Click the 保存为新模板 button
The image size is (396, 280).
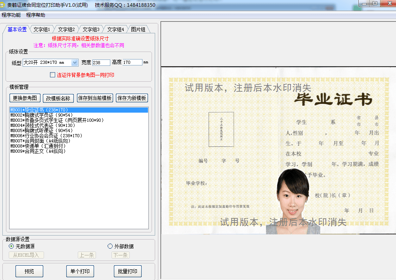132,98
